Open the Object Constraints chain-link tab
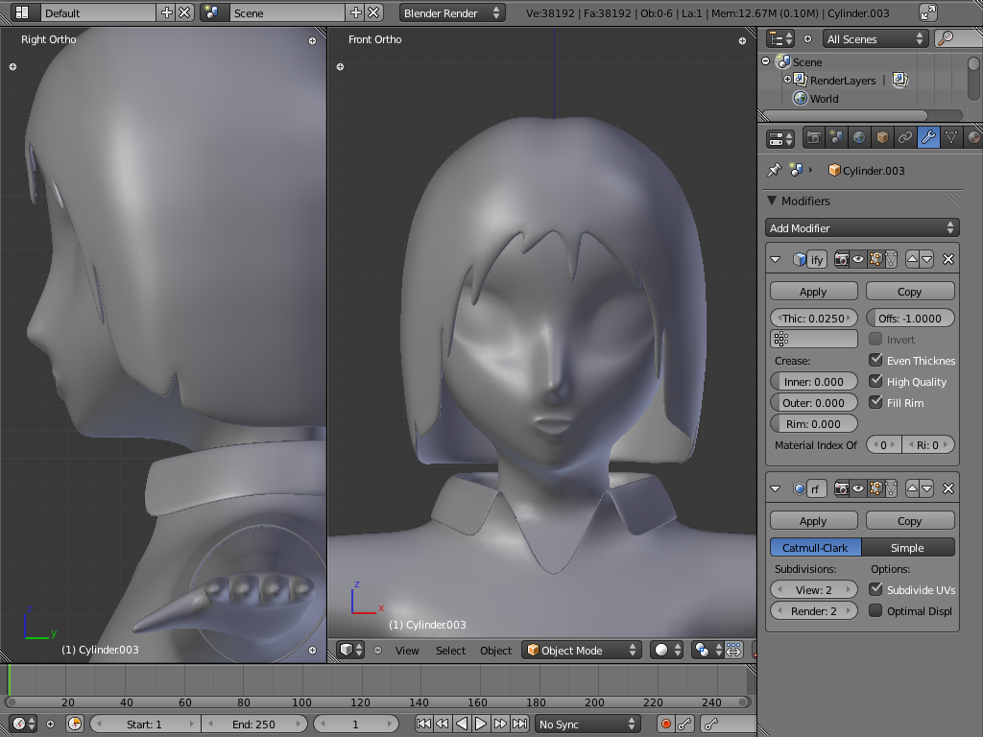 click(x=905, y=137)
